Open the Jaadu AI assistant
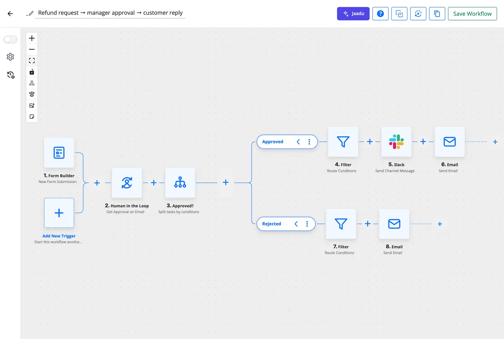This screenshot has height=339, width=504. [x=353, y=13]
